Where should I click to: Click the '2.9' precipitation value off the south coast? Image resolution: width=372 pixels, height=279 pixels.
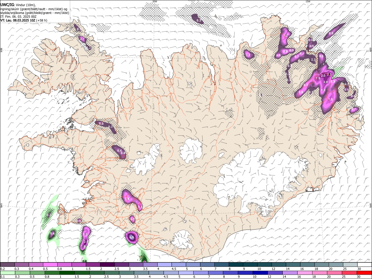click(x=86, y=242)
